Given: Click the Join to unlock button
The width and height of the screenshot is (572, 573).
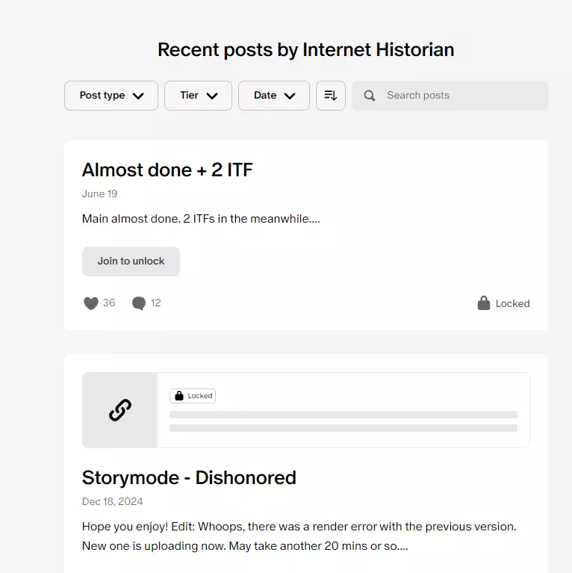Looking at the screenshot, I should tap(131, 261).
